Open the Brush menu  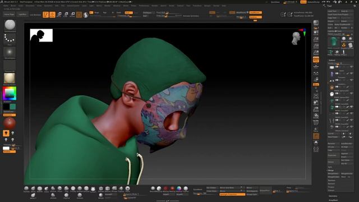(13, 6)
